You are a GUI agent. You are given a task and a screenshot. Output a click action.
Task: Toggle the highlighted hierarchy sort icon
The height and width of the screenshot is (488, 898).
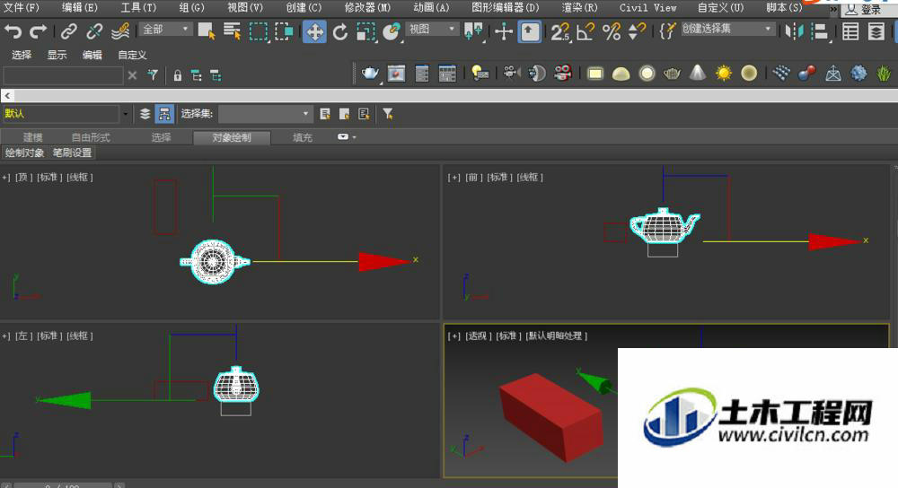tap(164, 114)
